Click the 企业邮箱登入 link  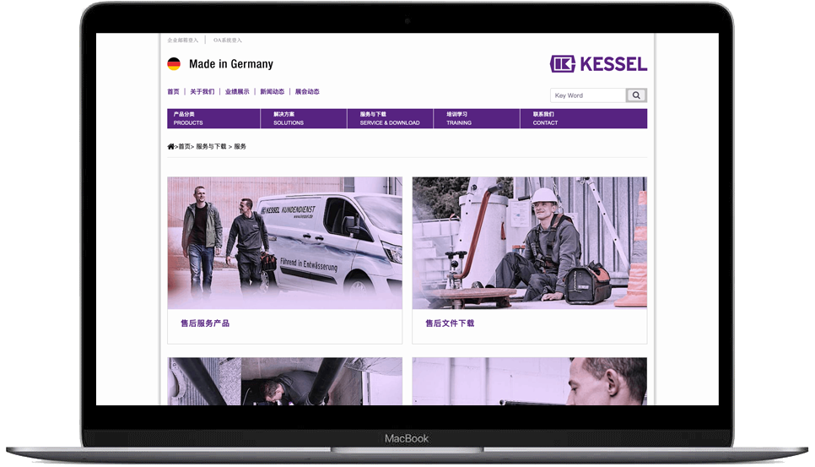(x=182, y=40)
